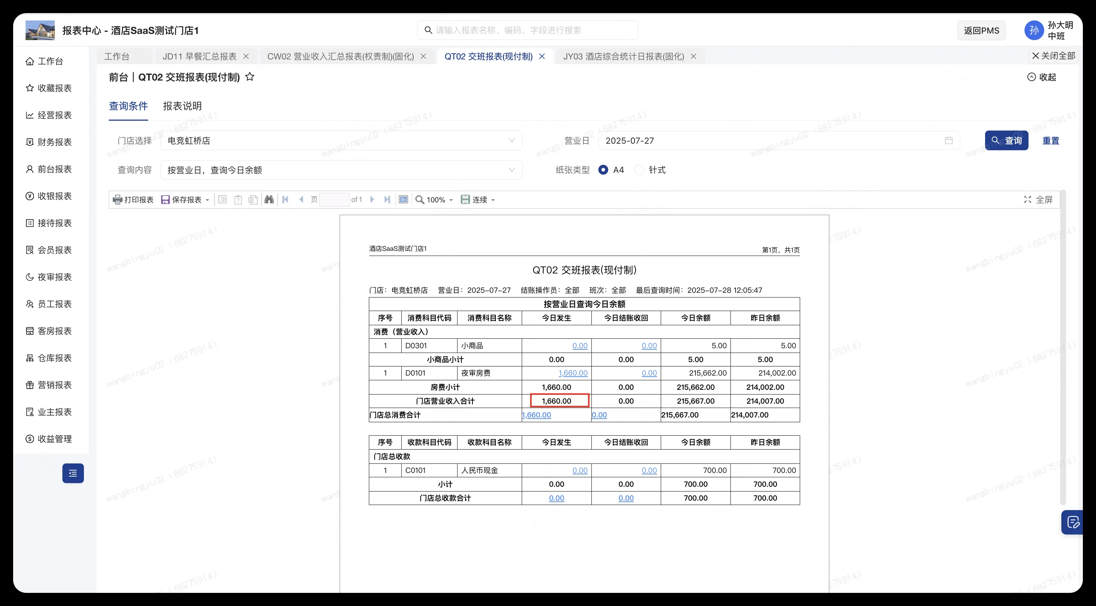Viewport: 1096px width, 606px height.
Task: Open 收益管理 in the sidebar
Action: click(x=49, y=439)
